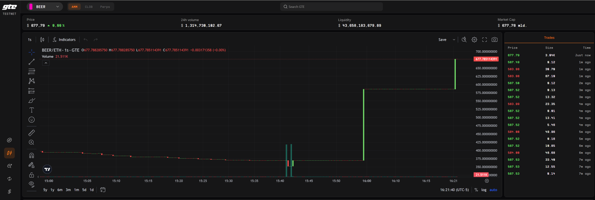Image resolution: width=595 pixels, height=200 pixels.
Task: Open the dollar sign sidebar icon
Action: coord(9,191)
